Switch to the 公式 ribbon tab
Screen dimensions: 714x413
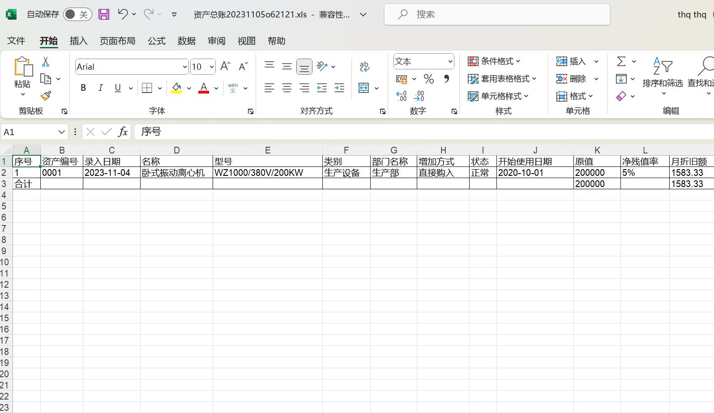pyautogui.click(x=157, y=41)
